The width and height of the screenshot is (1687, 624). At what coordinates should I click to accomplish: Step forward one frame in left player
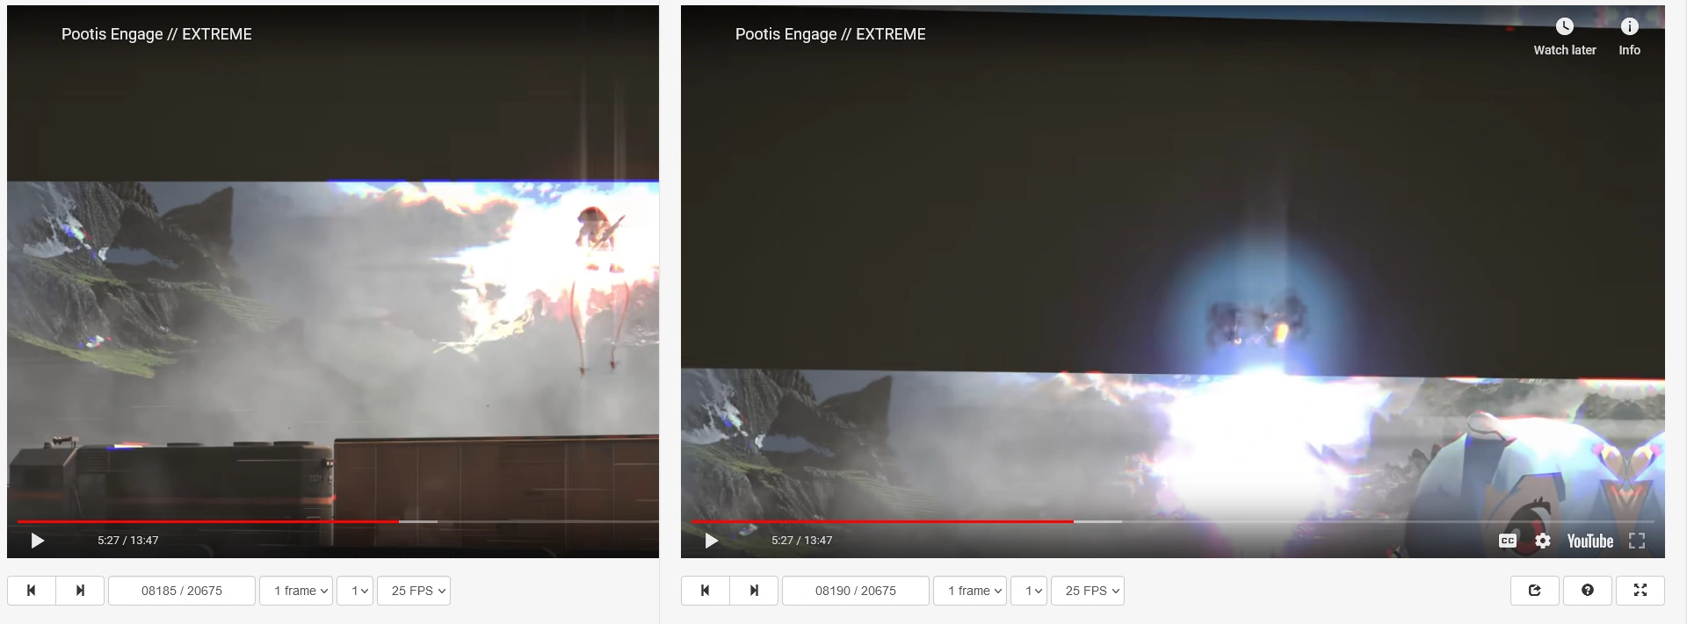click(x=80, y=591)
